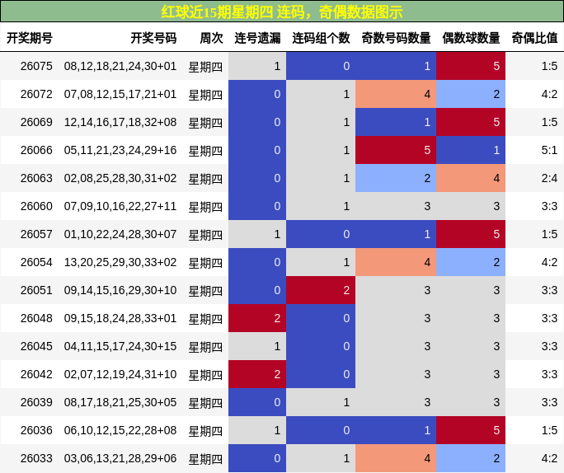Click winning numbers 06,10,12,15,22,28+08
Image resolution: width=564 pixels, height=473 pixels.
(120, 431)
